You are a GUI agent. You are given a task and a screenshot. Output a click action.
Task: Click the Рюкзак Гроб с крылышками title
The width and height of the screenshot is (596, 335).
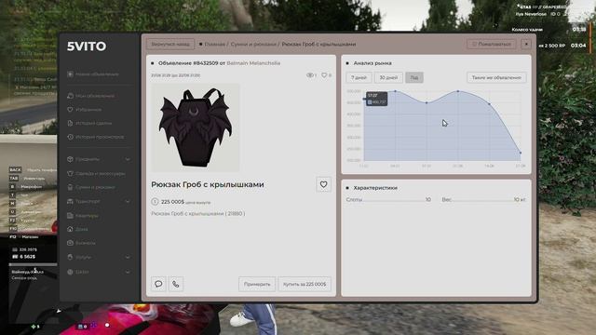(x=208, y=184)
